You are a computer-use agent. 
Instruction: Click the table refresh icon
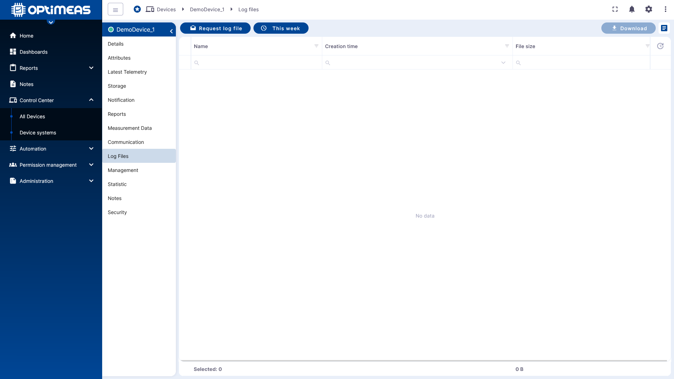pos(660,46)
